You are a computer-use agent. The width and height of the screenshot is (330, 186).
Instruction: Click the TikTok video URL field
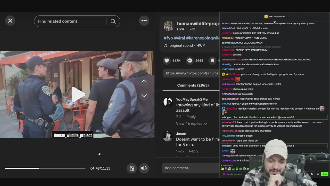tap(191, 73)
